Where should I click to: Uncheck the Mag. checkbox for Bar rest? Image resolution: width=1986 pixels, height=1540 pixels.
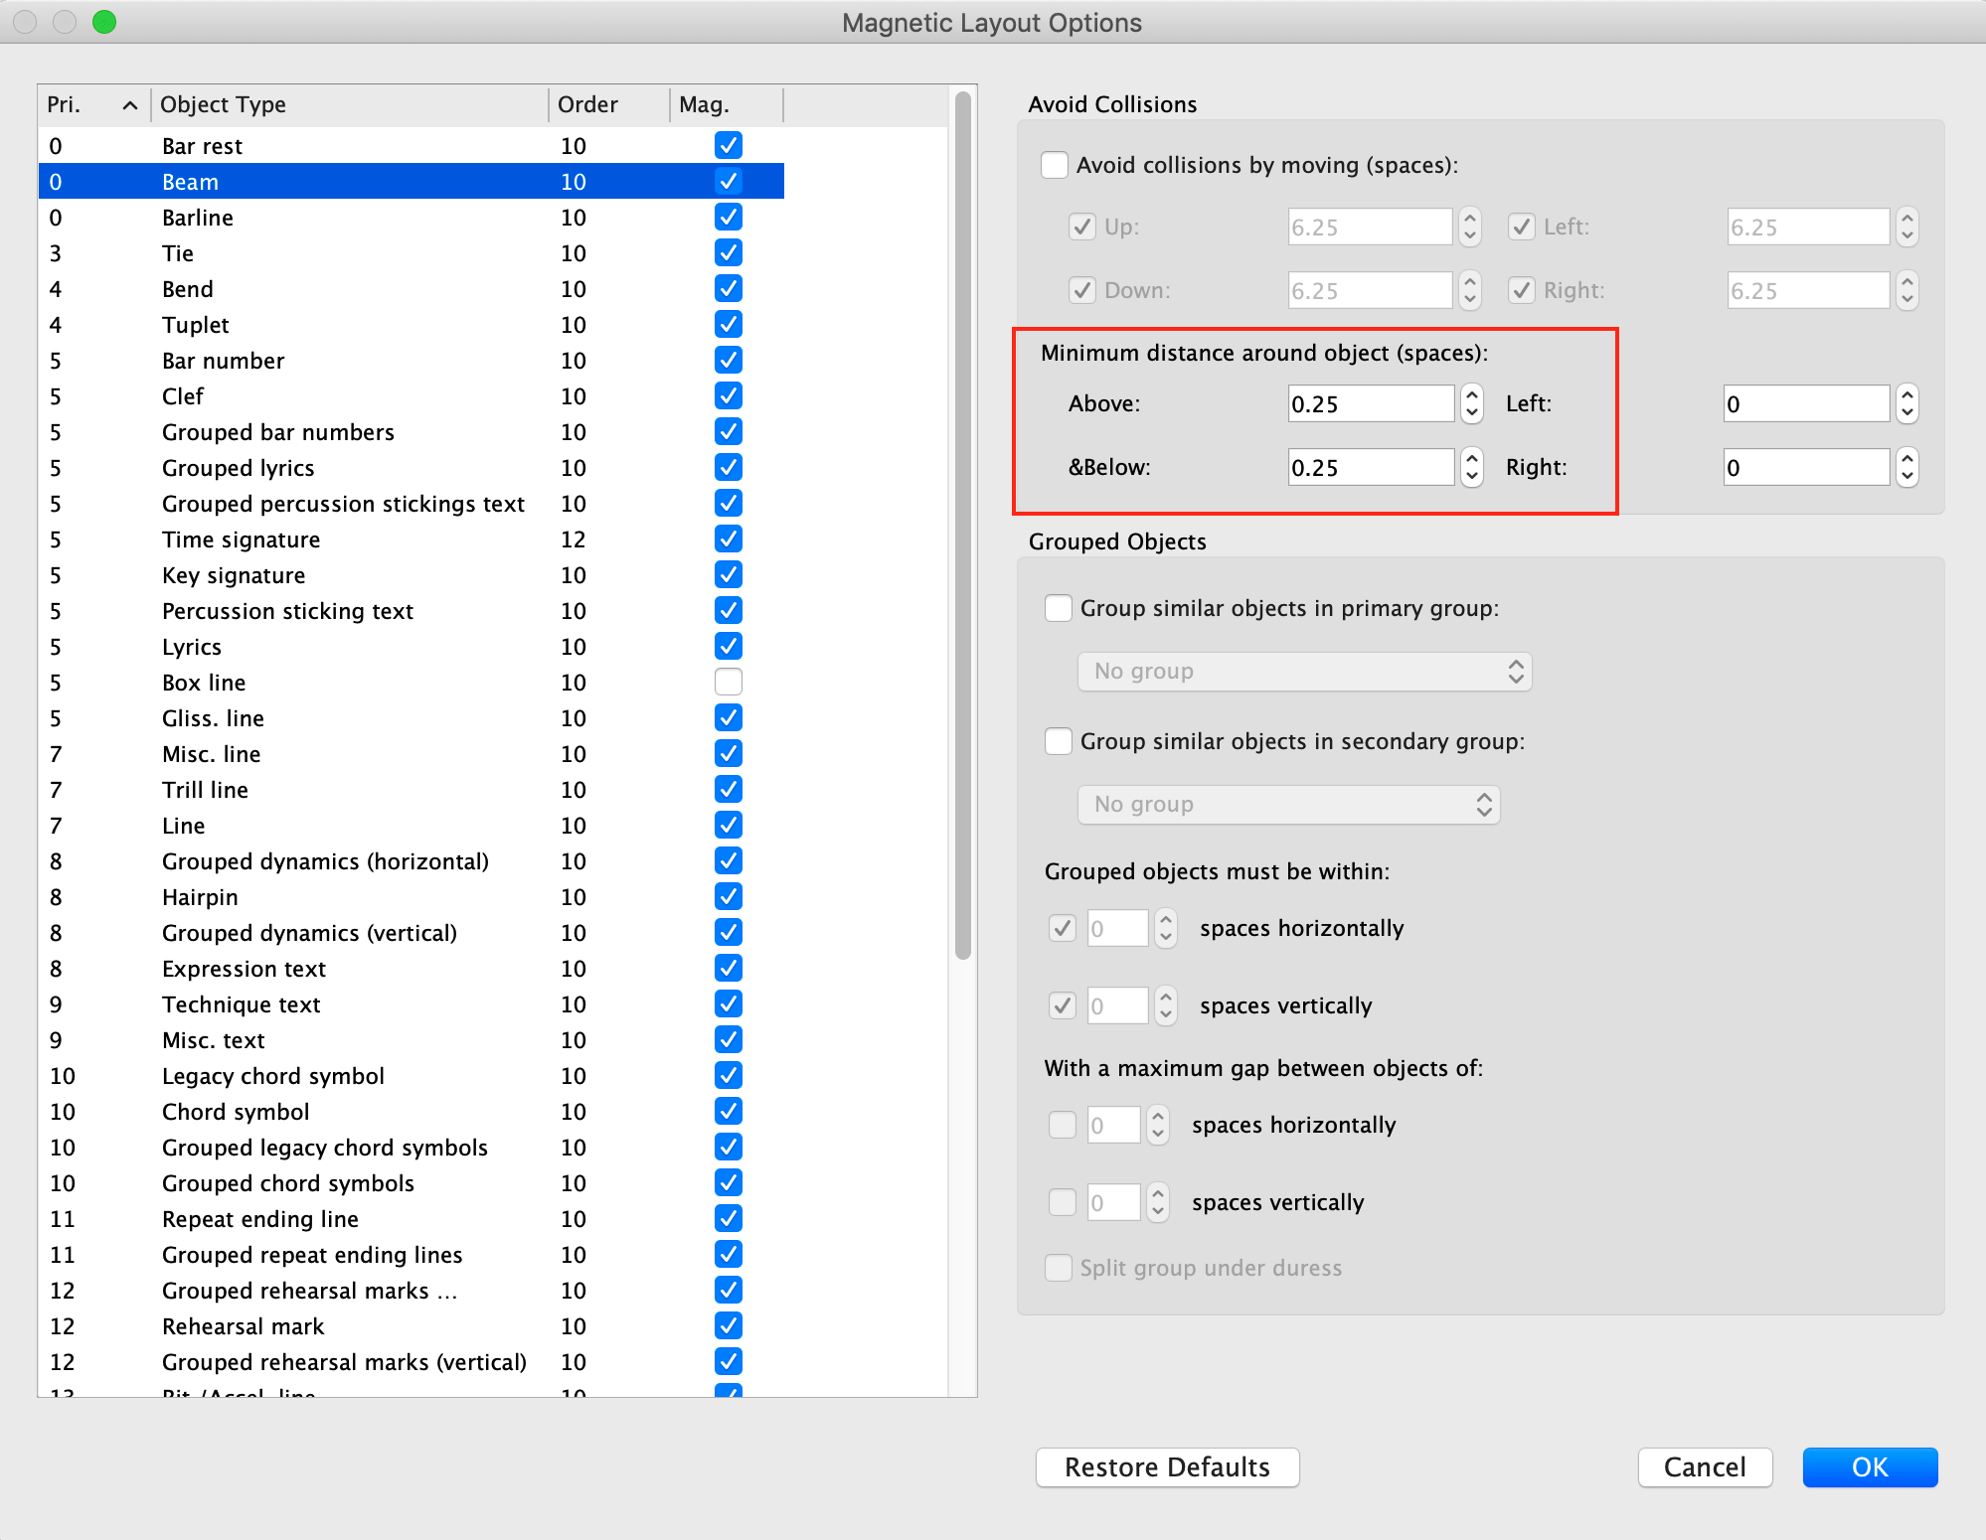click(x=729, y=145)
